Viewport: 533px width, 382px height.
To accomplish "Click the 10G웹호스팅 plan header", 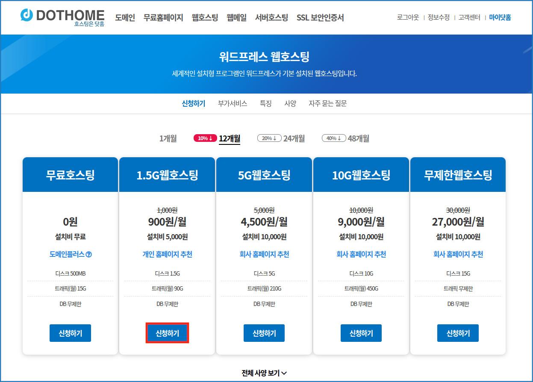I will pyautogui.click(x=361, y=175).
